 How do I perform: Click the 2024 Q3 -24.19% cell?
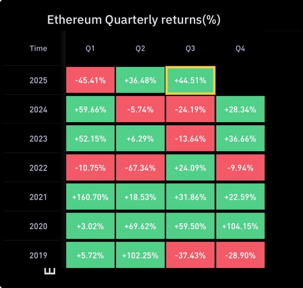click(190, 109)
